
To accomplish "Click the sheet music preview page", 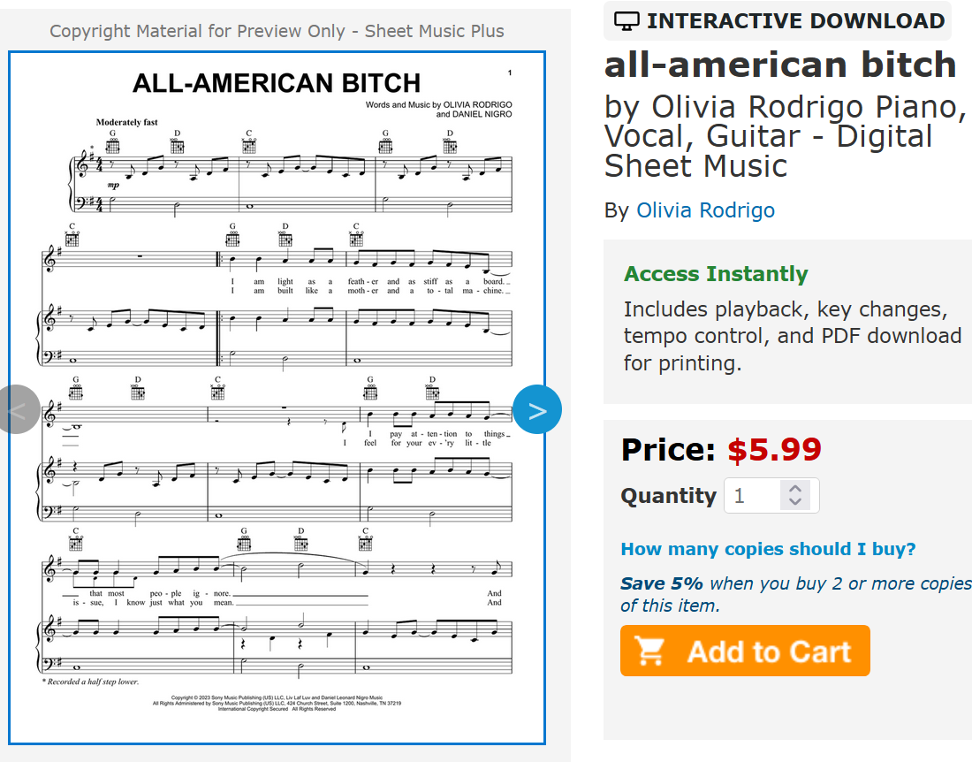I will pos(277,398).
